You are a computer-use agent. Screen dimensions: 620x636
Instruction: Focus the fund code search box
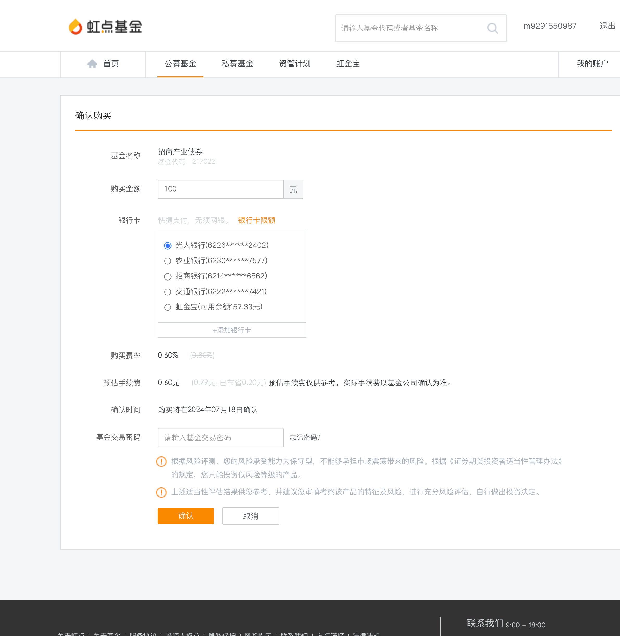click(x=420, y=28)
